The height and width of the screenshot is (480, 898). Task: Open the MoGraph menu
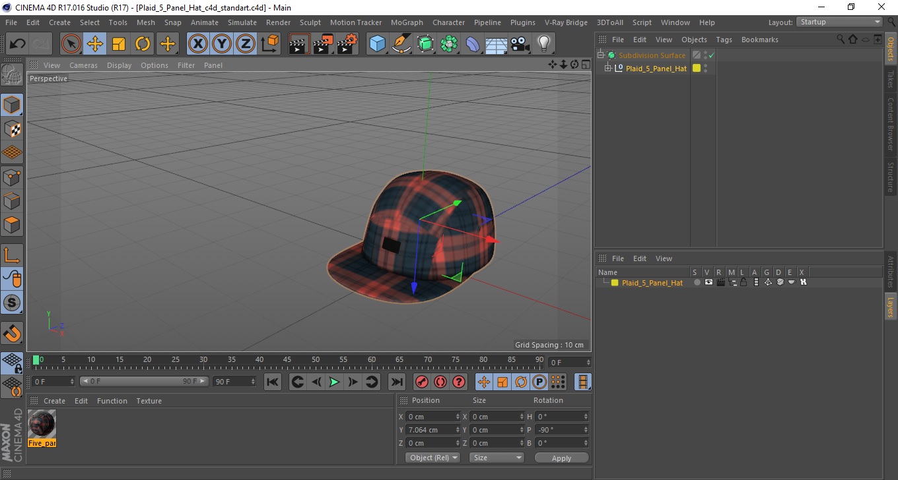(x=407, y=22)
